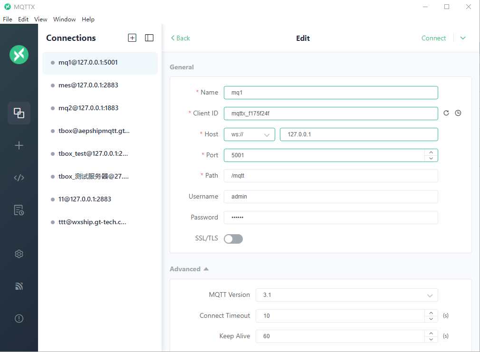This screenshot has height=352, width=480.
Task: Click the Password field
Action: click(331, 217)
